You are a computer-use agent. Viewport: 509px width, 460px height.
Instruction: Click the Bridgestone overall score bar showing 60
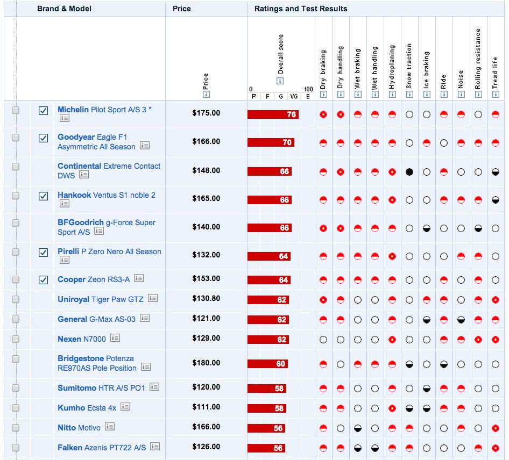[267, 364]
